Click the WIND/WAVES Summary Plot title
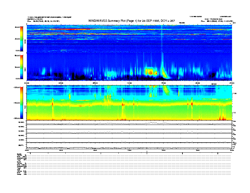The width and height of the screenshot is (250, 193). pyautogui.click(x=132, y=21)
